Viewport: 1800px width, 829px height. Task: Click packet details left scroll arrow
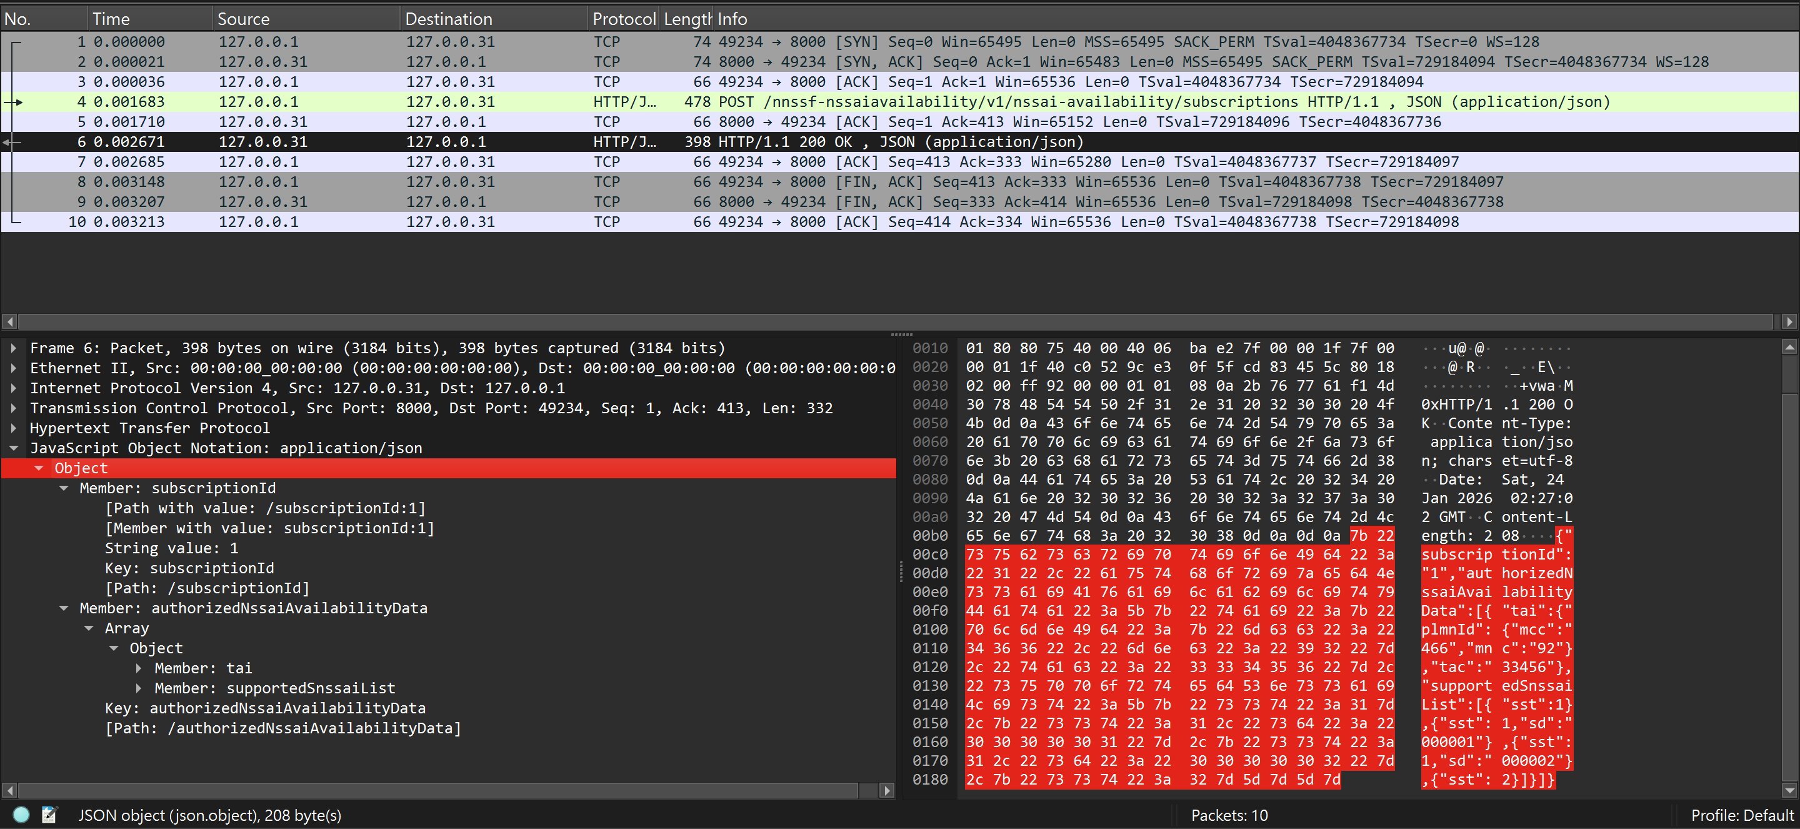point(9,791)
